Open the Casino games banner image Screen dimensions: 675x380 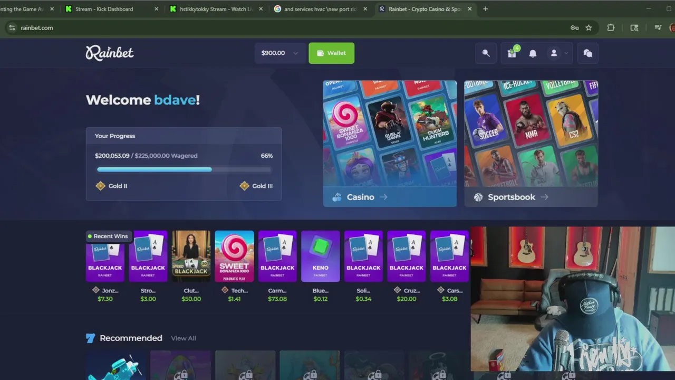[390, 134]
